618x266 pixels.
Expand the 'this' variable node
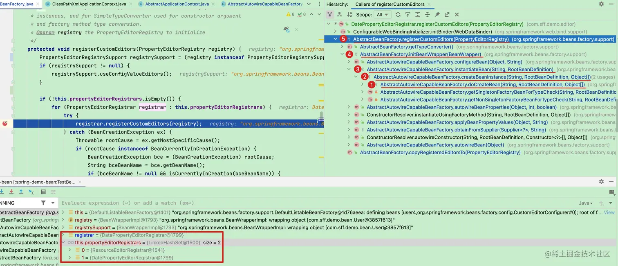pos(63,212)
